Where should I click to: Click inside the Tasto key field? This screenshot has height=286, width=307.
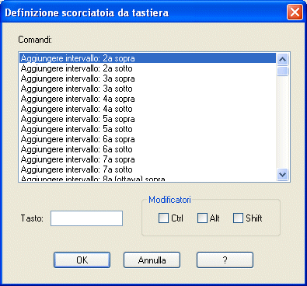[86, 218]
